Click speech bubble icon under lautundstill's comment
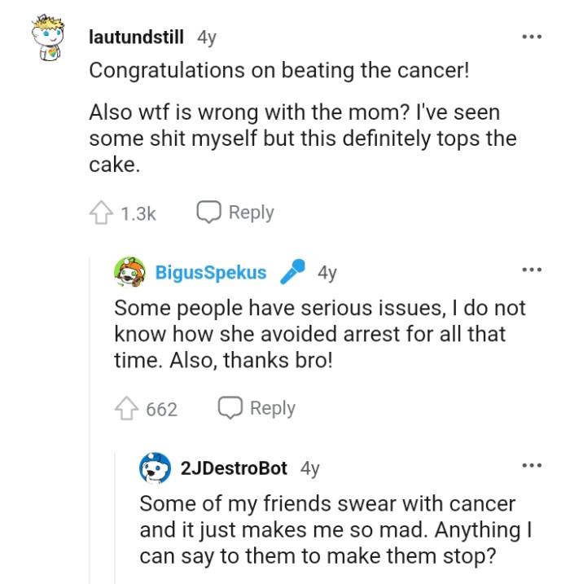This screenshot has height=584, width=570. pos(209,213)
